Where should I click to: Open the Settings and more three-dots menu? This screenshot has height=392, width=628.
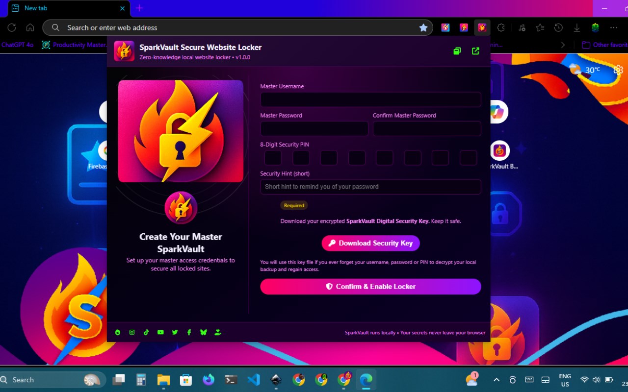point(614,27)
